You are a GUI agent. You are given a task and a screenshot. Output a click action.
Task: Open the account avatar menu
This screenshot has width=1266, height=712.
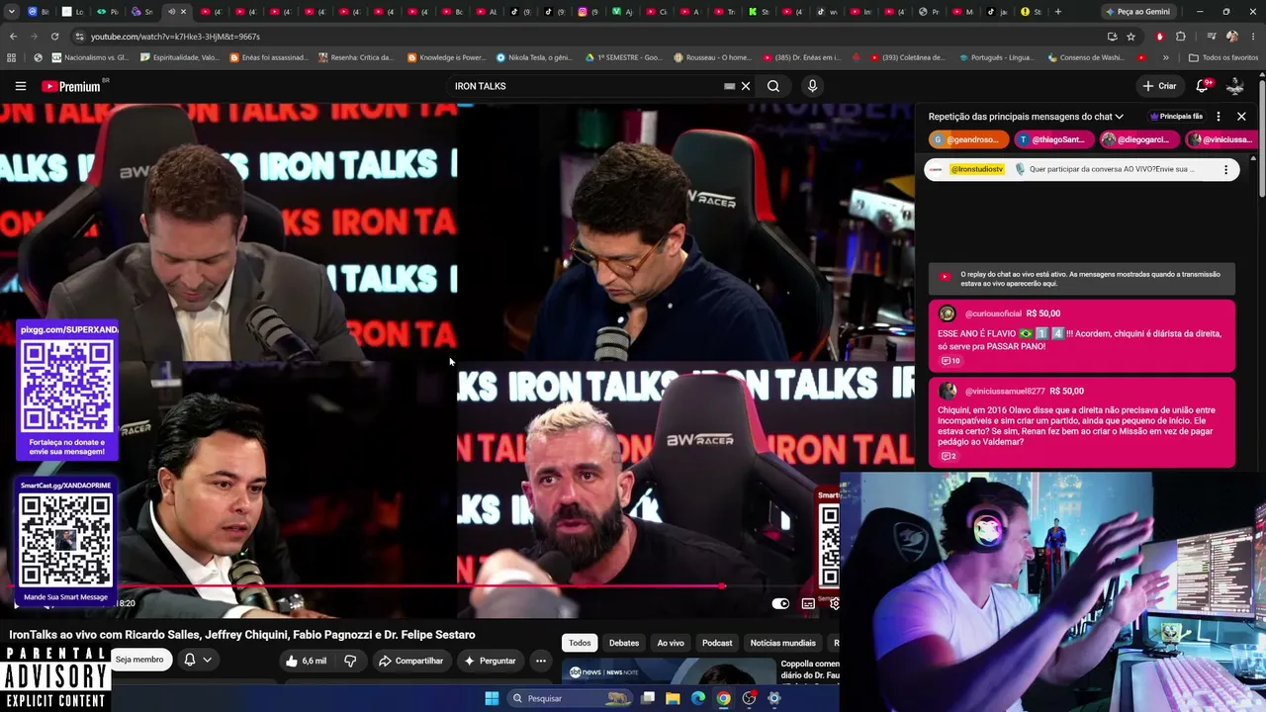tap(1235, 86)
